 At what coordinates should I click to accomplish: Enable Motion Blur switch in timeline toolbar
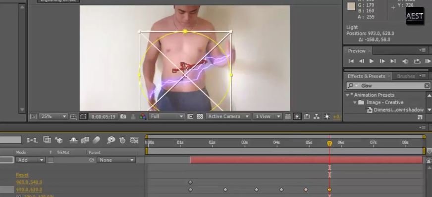(x=96, y=140)
